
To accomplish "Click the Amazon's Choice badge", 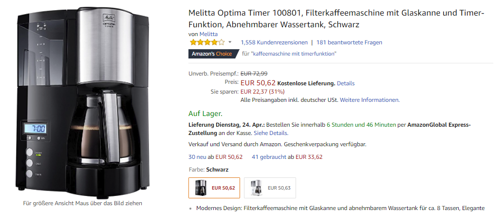I will point(211,54).
